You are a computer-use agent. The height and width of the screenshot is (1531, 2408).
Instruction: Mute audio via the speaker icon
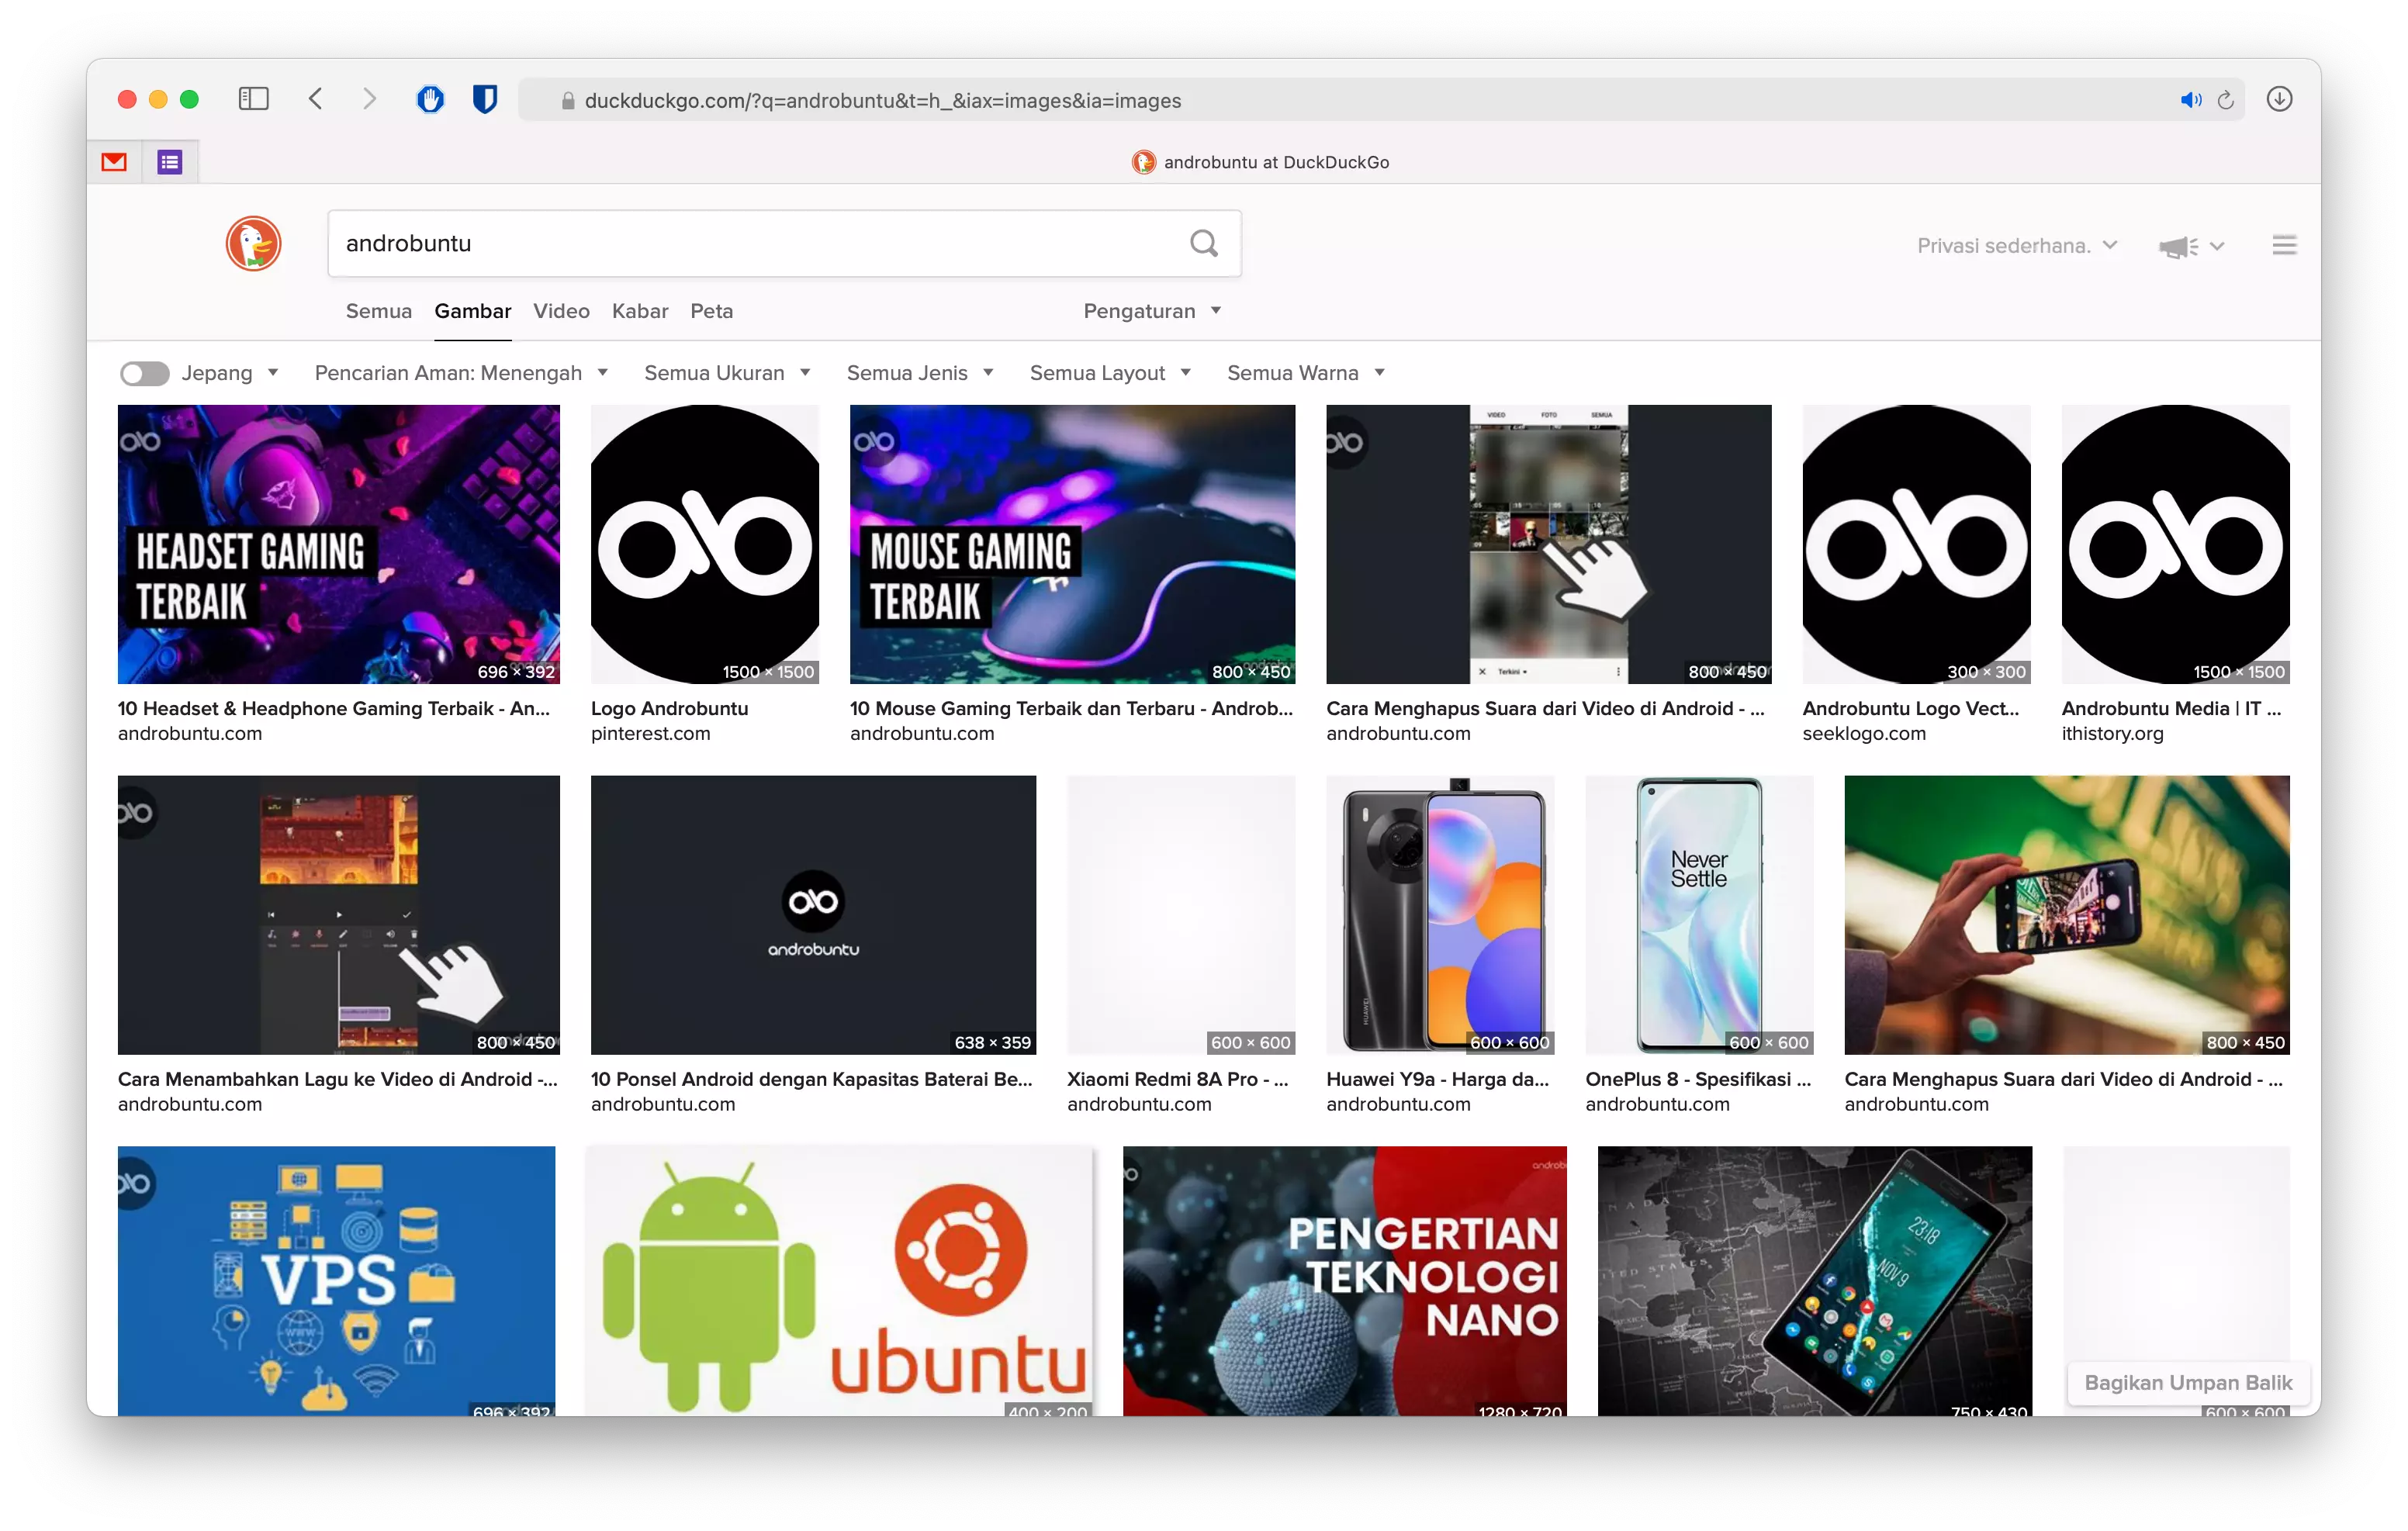coord(2191,99)
